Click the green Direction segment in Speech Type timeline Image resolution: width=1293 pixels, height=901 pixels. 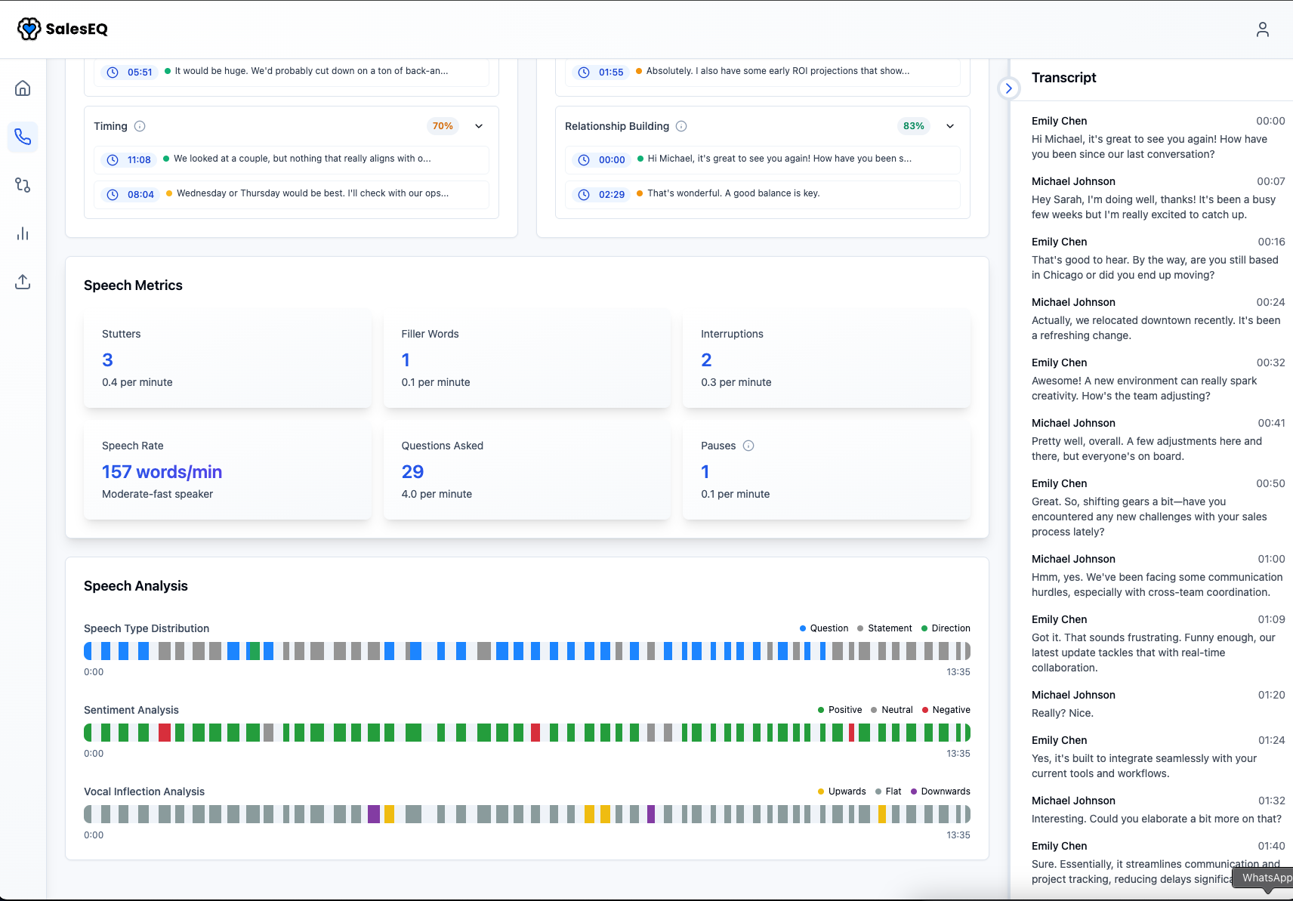[x=255, y=651]
